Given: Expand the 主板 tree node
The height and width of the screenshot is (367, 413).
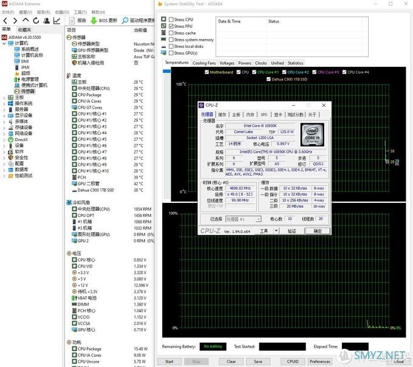Looking at the screenshot, I should [x=4, y=97].
